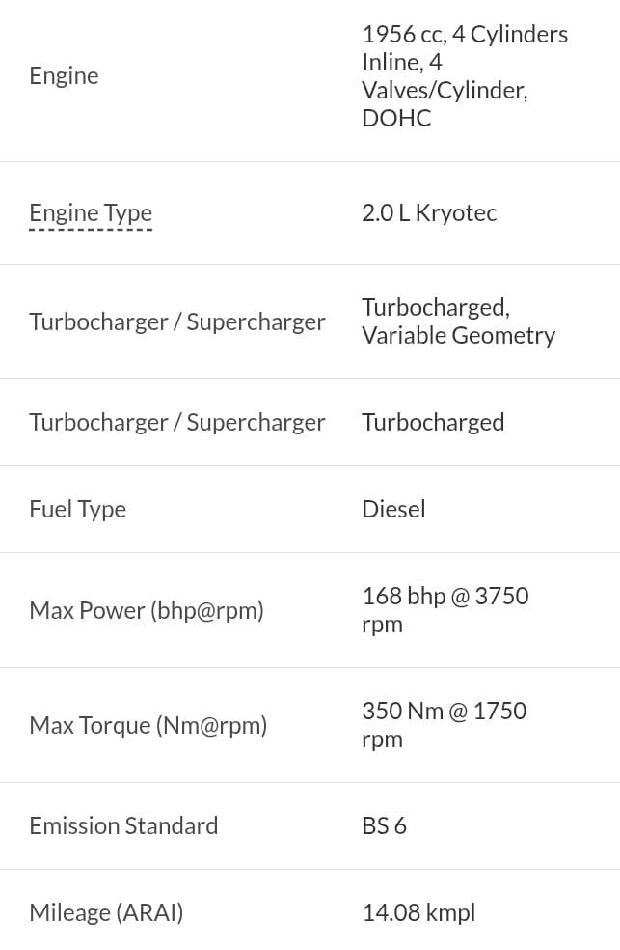Select the 168 bhp @ 3750 rpm value
The height and width of the screenshot is (950, 620).
tap(445, 610)
